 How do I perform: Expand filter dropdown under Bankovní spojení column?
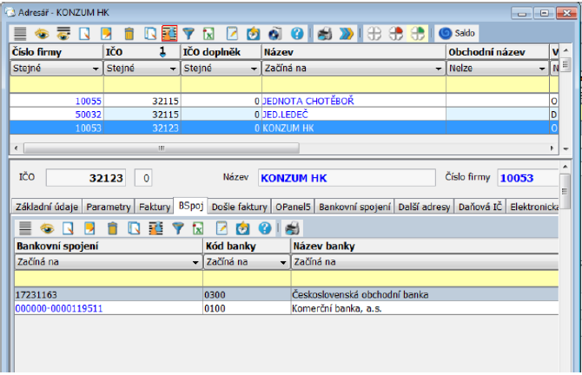click(x=195, y=261)
